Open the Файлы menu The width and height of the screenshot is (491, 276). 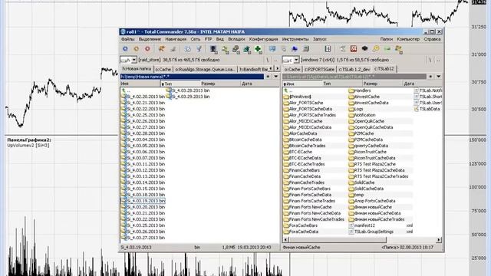click(x=128, y=39)
